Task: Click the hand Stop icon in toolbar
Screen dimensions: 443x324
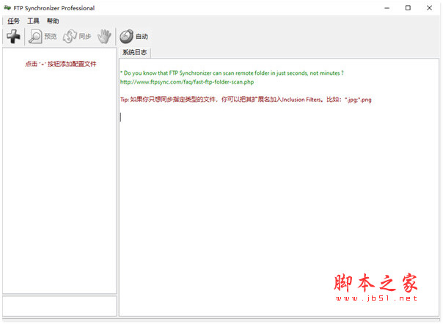Action: click(x=104, y=37)
